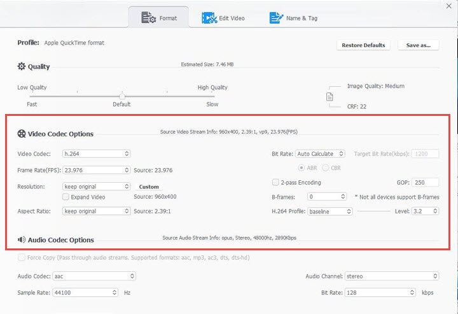Image resolution: width=458 pixels, height=314 pixels.
Task: Click the Source Video Stream Info text
Action: (x=229, y=132)
